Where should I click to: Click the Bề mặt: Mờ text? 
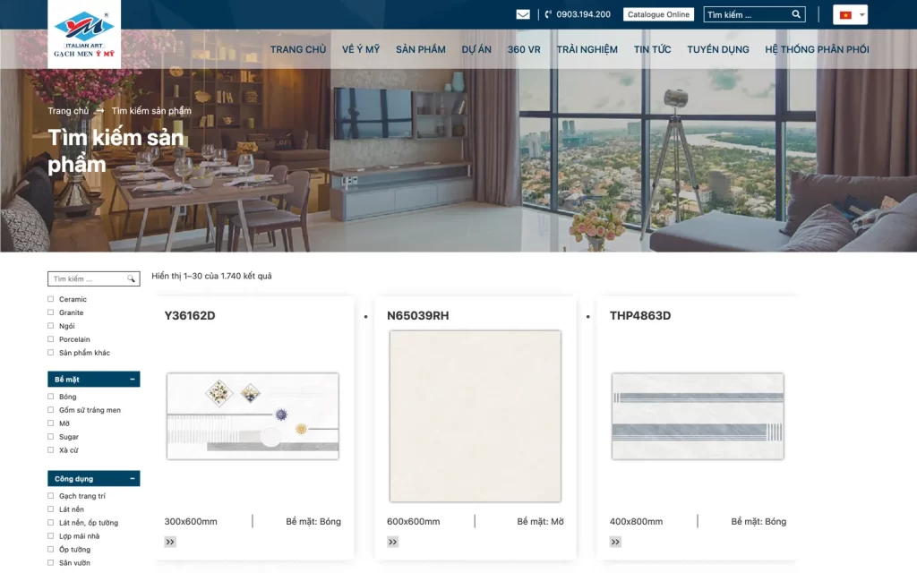click(x=540, y=522)
